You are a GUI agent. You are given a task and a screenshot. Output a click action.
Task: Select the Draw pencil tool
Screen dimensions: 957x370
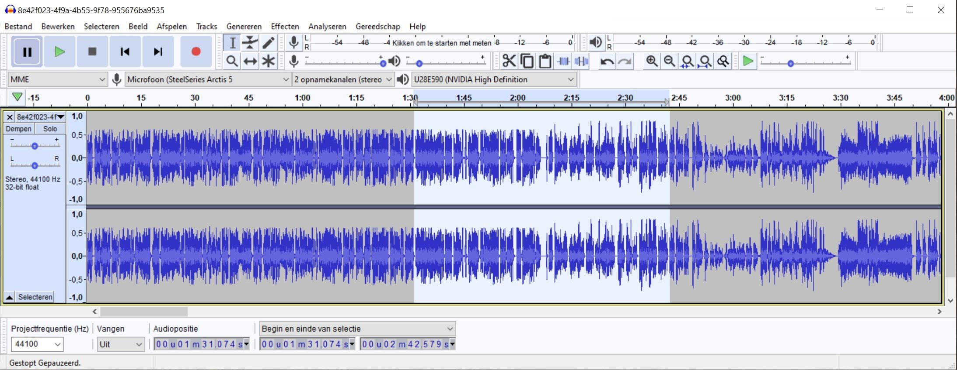point(268,43)
